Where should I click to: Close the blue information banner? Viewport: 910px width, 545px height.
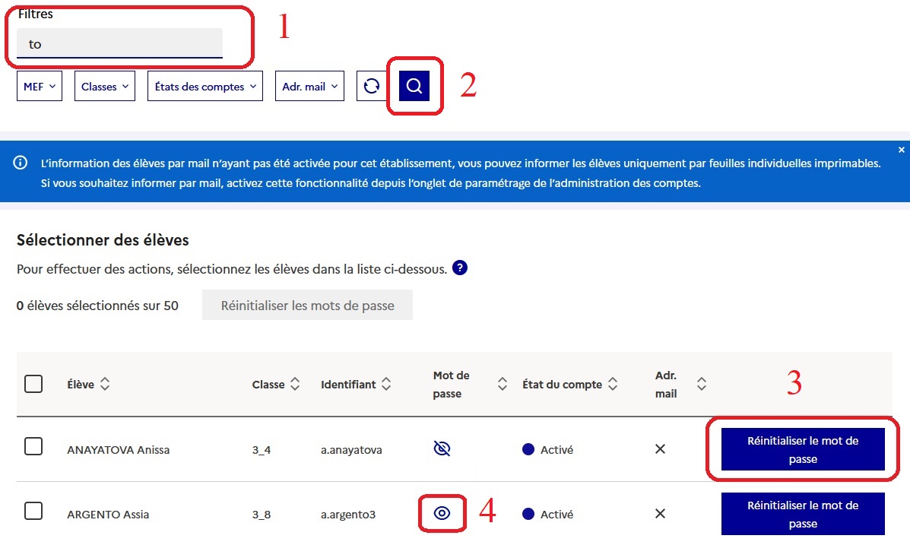(902, 150)
